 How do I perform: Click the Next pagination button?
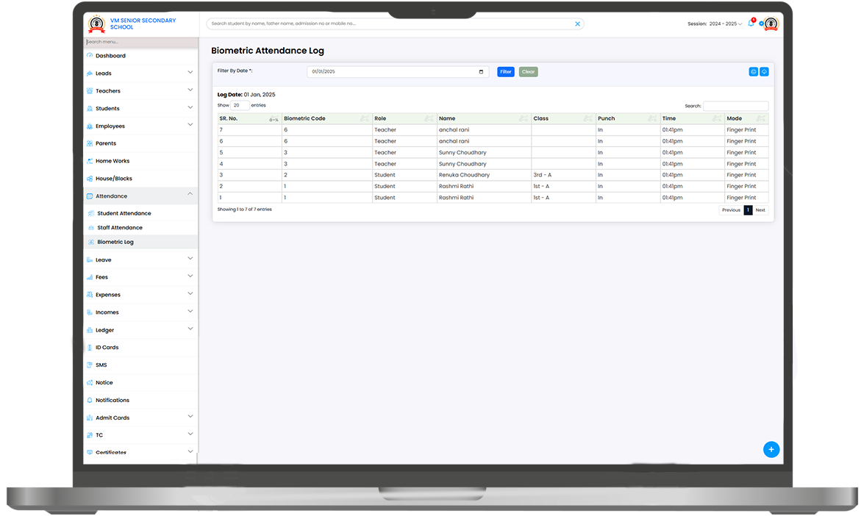(760, 210)
